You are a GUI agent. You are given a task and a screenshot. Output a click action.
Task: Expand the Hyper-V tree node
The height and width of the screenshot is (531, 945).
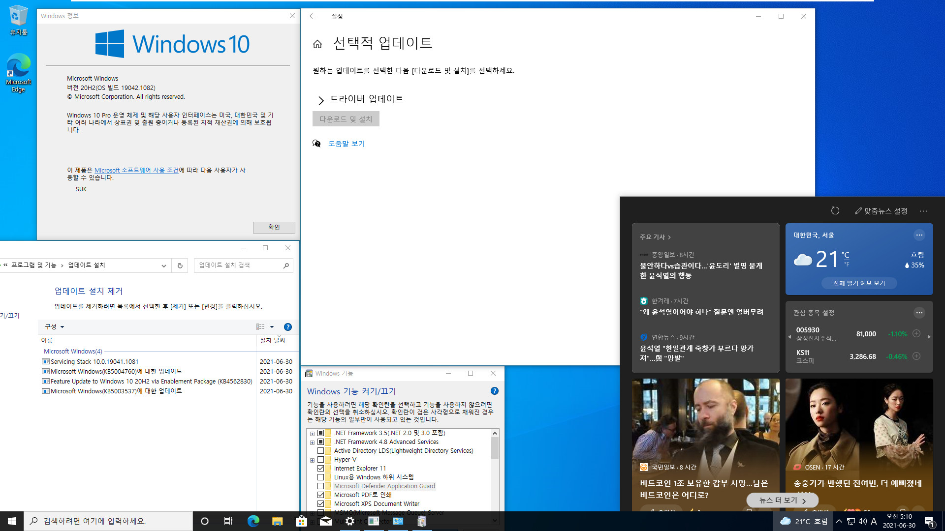coord(312,460)
